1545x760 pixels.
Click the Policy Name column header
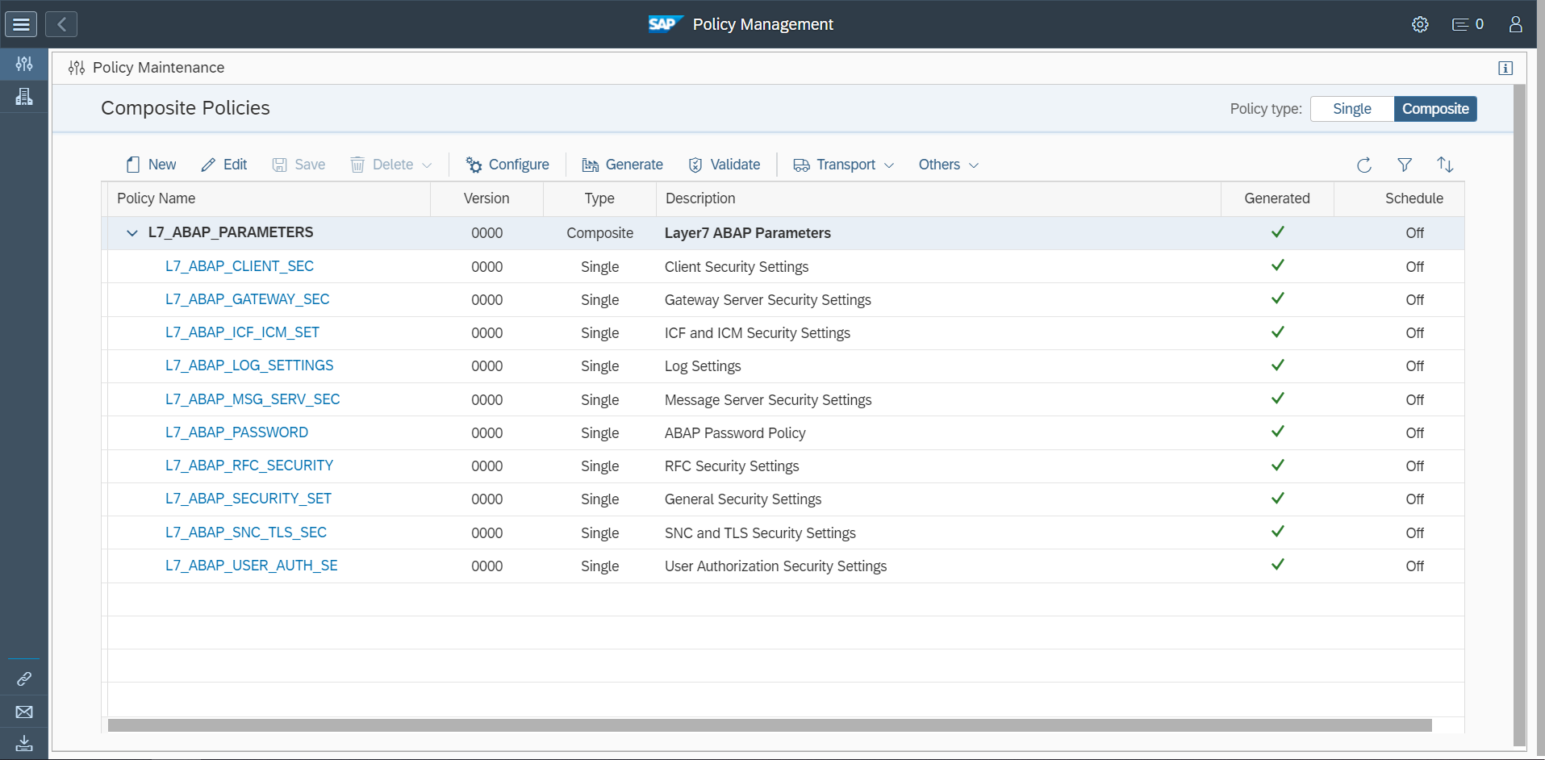click(269, 198)
